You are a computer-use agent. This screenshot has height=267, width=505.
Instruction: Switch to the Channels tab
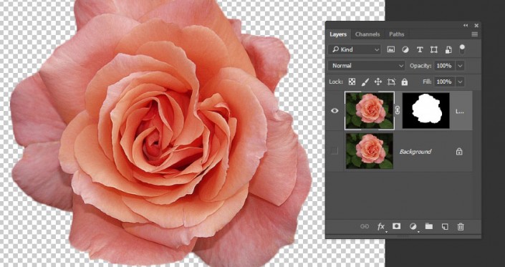pyautogui.click(x=367, y=34)
